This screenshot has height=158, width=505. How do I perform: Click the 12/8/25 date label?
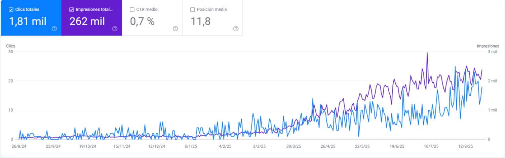(466, 147)
